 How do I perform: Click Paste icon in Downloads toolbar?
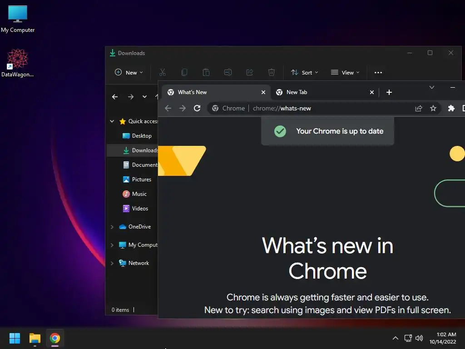[x=206, y=72]
